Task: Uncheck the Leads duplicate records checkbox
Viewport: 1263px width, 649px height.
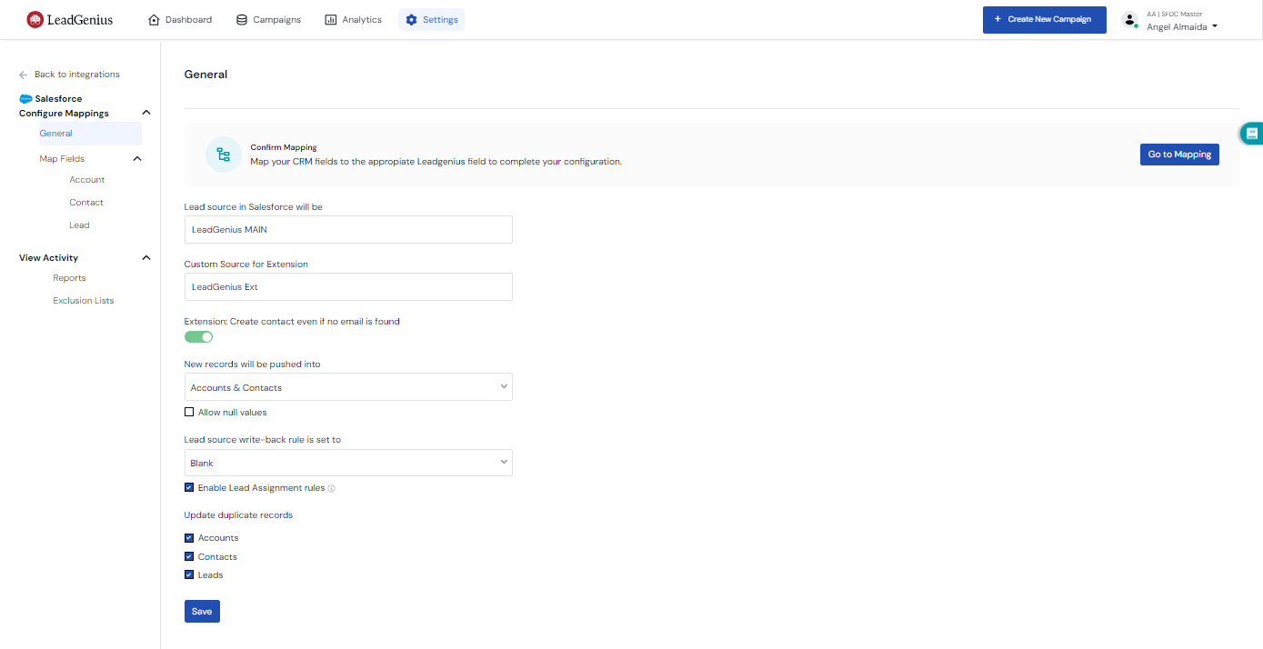Action: click(189, 574)
